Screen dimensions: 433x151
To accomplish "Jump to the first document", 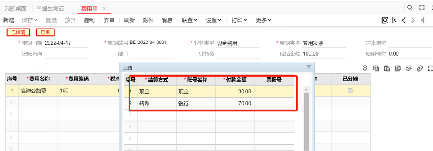I will (x=394, y=20).
